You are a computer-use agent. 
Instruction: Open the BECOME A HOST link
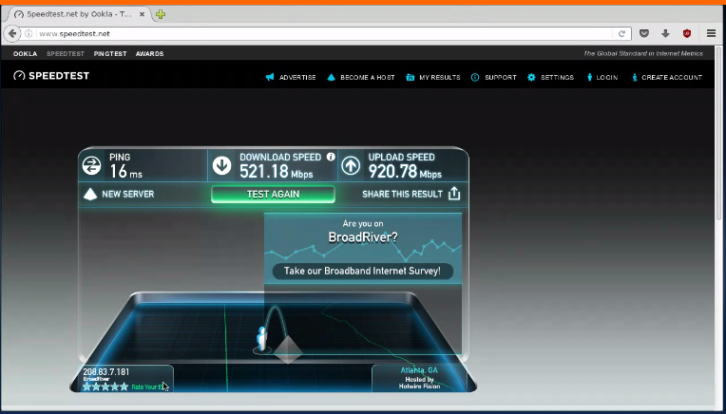click(x=368, y=77)
